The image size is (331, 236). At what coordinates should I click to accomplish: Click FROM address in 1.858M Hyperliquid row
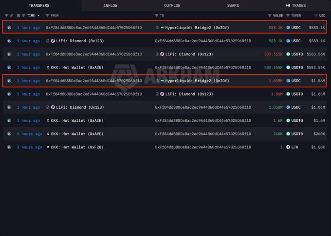tap(94, 81)
